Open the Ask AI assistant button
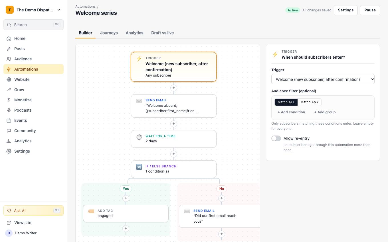This screenshot has width=388, height=242. [33, 211]
